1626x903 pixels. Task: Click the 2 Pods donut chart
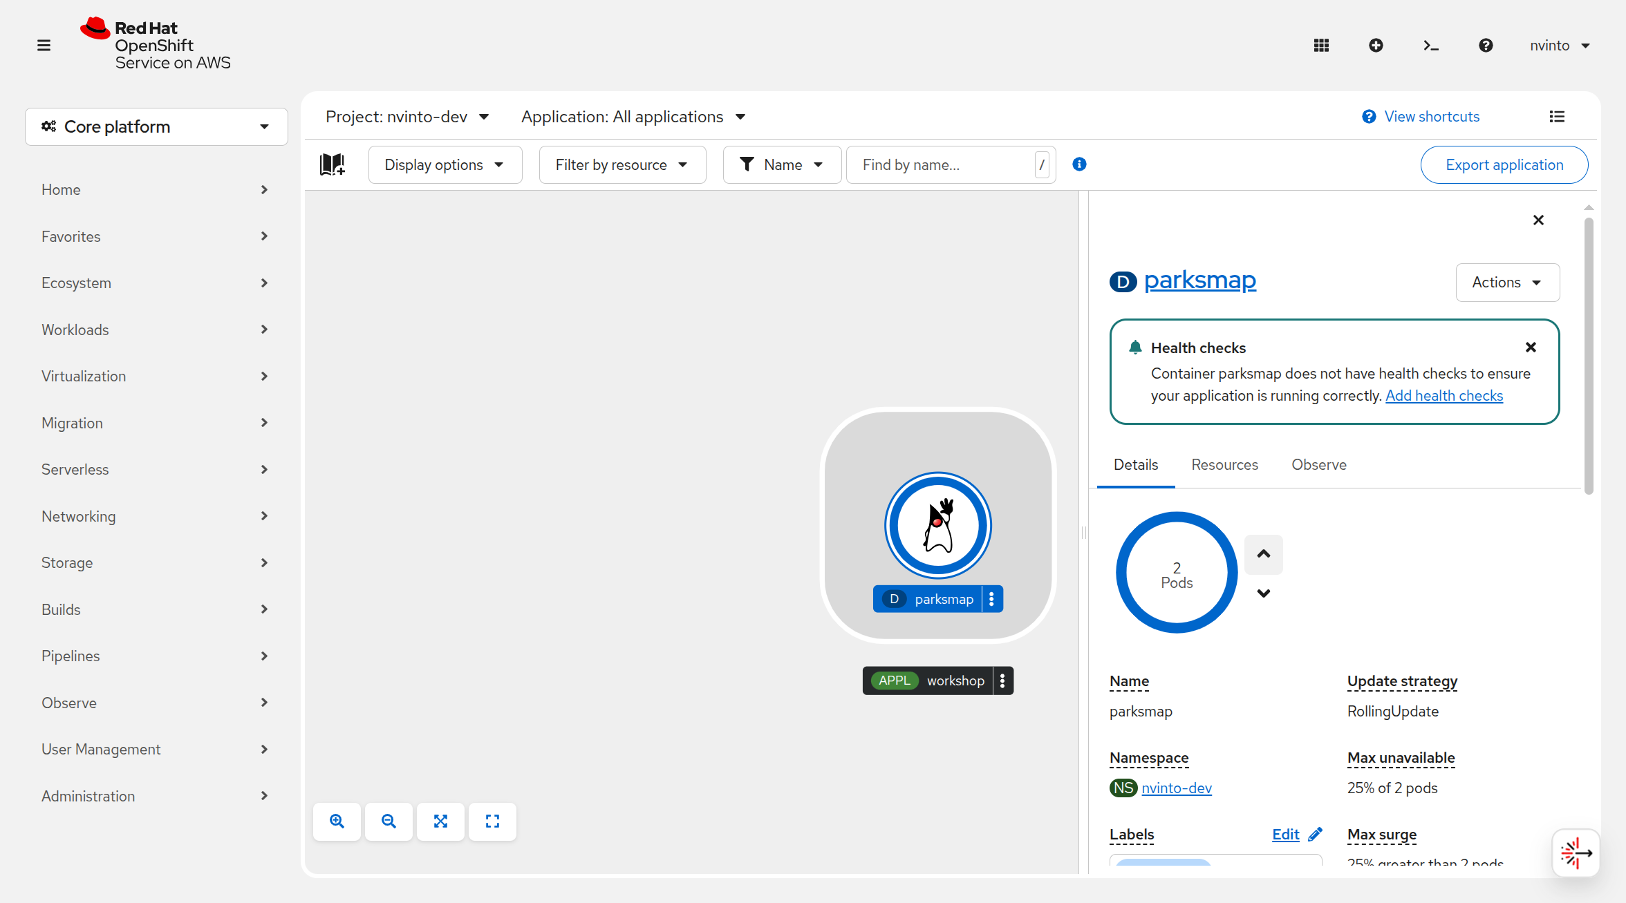tap(1177, 572)
